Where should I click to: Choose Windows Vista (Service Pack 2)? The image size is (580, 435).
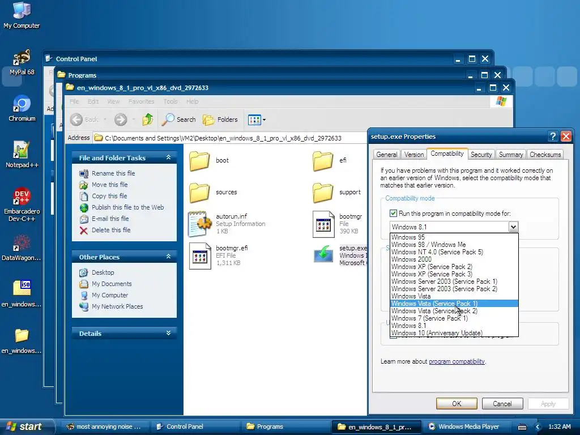click(454, 311)
